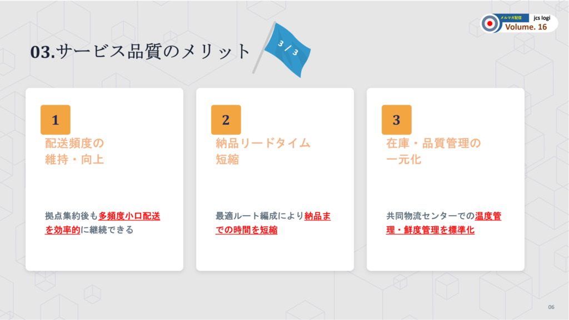569x320 pixels.
Task: Select the 配送頻度の維持・向上 heading
Action: tap(74, 151)
